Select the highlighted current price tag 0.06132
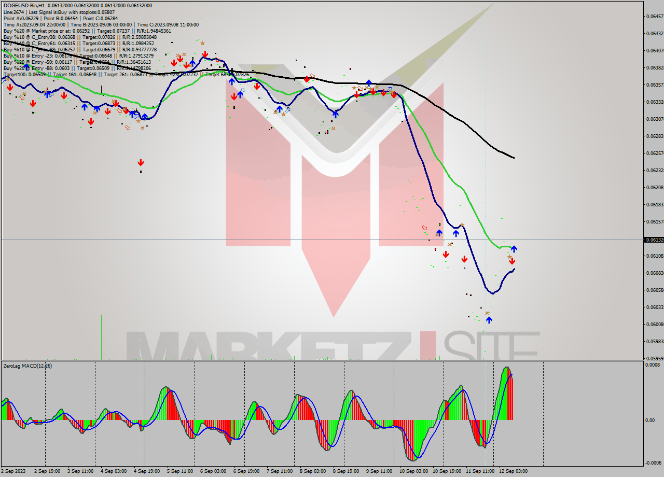Viewport: 664px width, 477px height. pyautogui.click(x=653, y=240)
